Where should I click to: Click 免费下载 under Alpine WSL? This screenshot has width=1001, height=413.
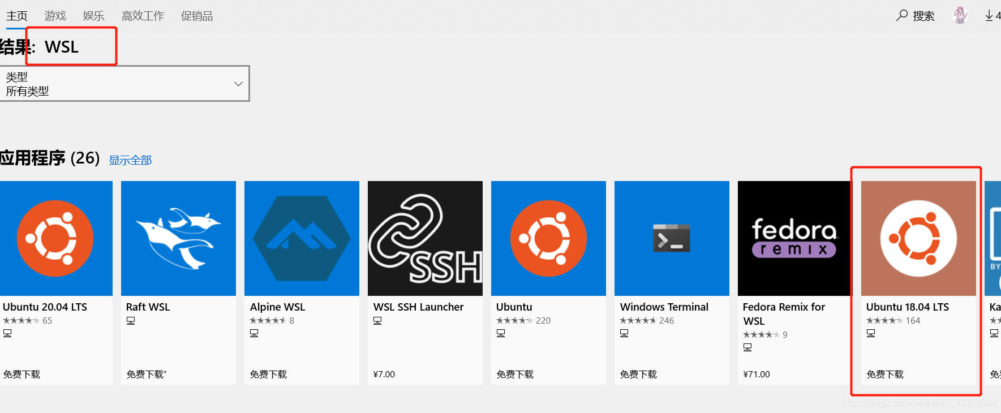(x=268, y=374)
